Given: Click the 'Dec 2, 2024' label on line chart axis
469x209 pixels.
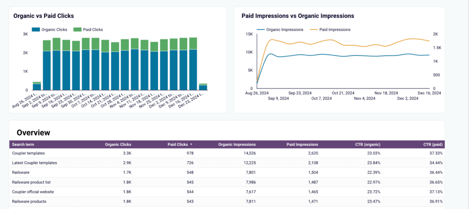Looking at the screenshot, I should pyautogui.click(x=407, y=99).
